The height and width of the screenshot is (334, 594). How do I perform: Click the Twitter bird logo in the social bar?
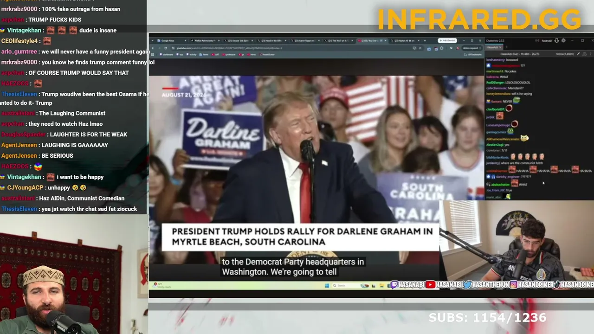click(x=467, y=285)
